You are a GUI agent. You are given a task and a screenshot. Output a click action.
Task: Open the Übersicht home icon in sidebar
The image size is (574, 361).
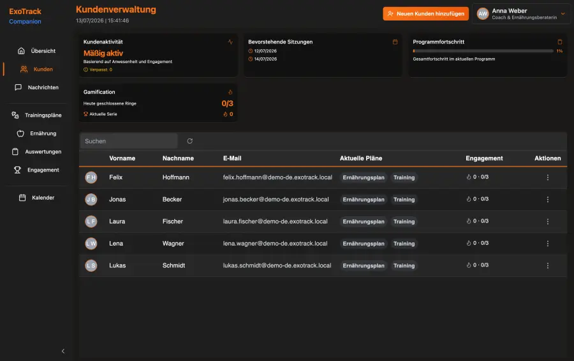pos(21,51)
